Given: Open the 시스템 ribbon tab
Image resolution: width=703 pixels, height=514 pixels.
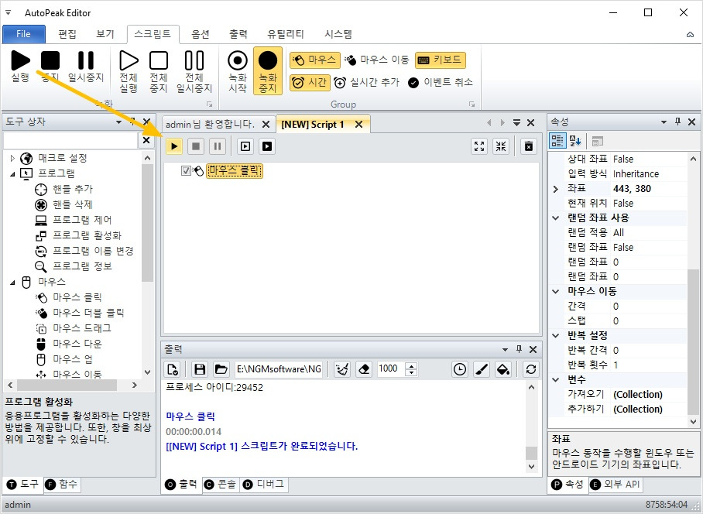Looking at the screenshot, I should coord(338,34).
